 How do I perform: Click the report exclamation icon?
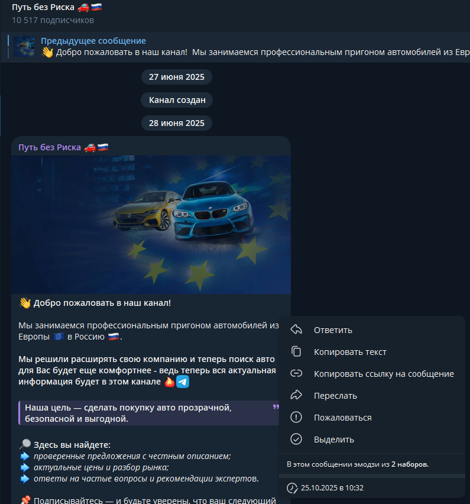[296, 417]
